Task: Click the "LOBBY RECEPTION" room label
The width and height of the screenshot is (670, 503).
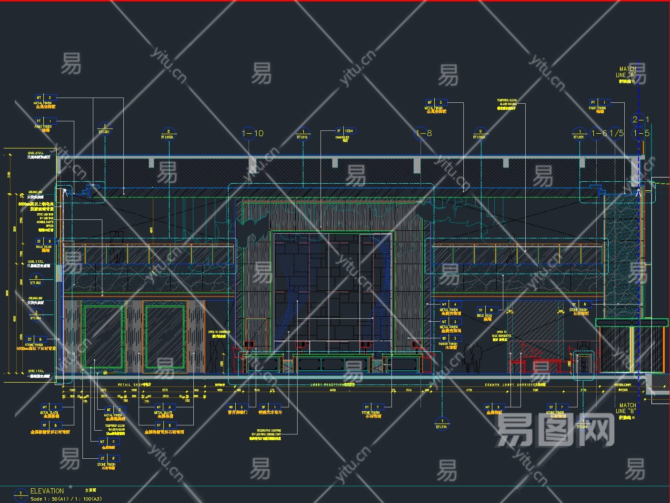Action: [327, 385]
